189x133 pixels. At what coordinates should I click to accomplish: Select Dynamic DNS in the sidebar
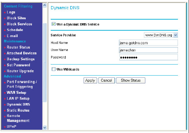(x=18, y=104)
